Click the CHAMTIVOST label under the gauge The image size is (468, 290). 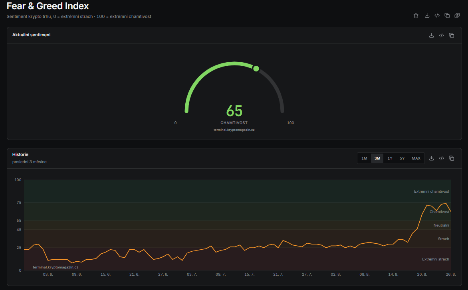coord(234,123)
